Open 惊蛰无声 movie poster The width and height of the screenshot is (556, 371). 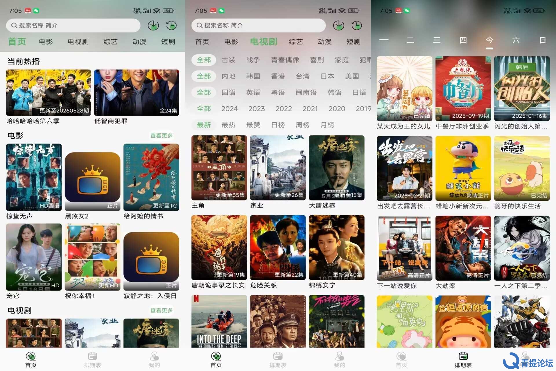pyautogui.click(x=34, y=177)
